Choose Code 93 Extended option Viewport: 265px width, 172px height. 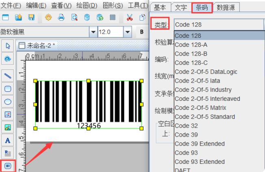click(x=219, y=162)
